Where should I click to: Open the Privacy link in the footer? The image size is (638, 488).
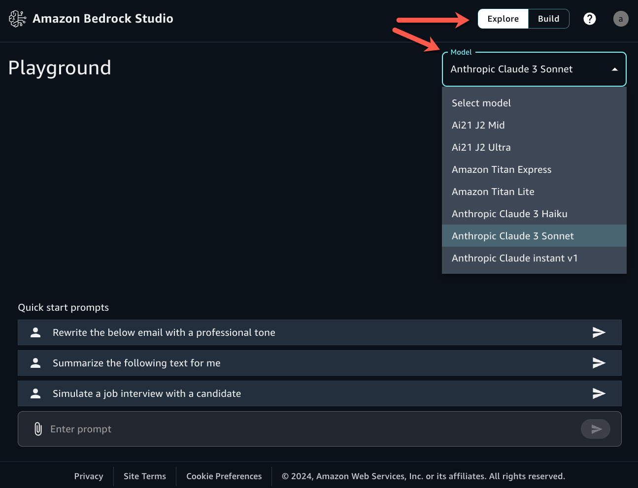point(89,476)
